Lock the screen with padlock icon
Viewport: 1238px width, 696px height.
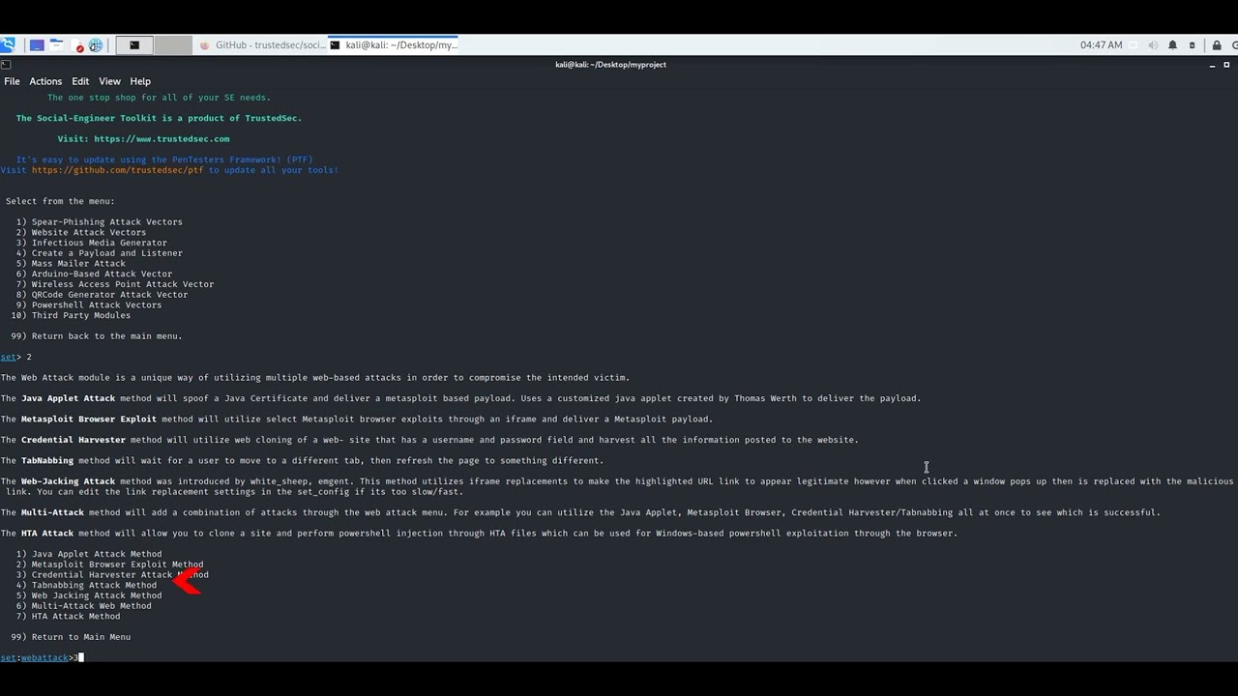[x=1217, y=45]
